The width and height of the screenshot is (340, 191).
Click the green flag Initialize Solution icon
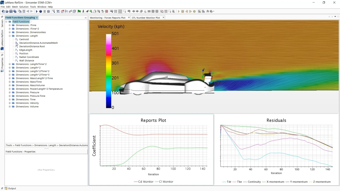[79, 11]
